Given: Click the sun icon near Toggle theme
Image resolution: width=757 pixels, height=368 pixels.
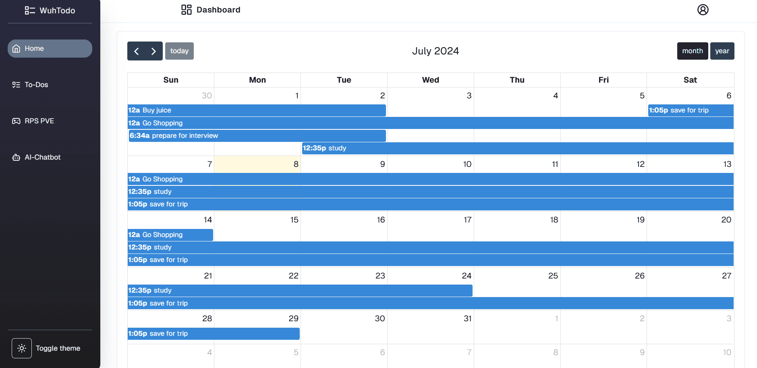Looking at the screenshot, I should [x=21, y=348].
